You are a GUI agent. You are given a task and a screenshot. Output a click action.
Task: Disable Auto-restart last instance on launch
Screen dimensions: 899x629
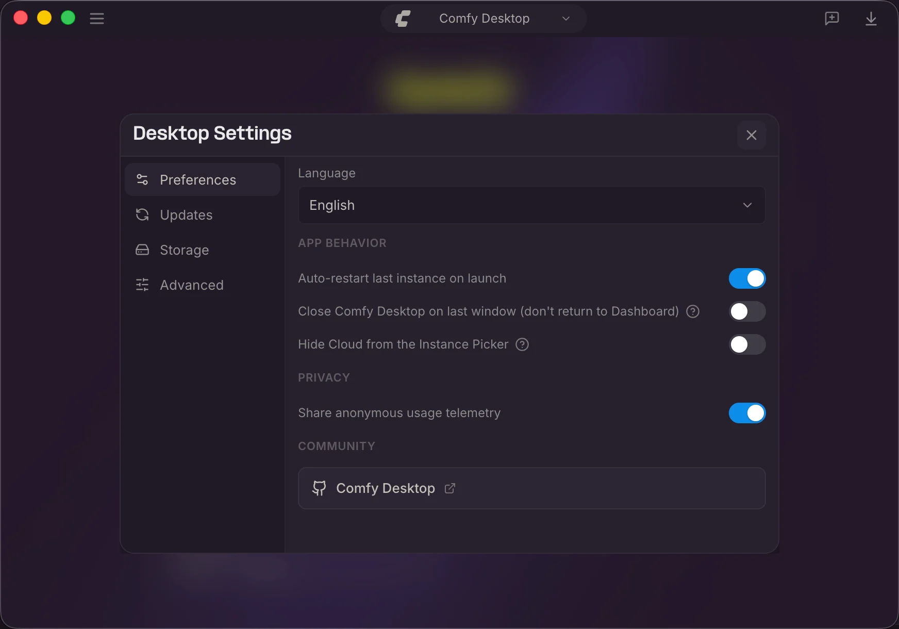coord(747,278)
